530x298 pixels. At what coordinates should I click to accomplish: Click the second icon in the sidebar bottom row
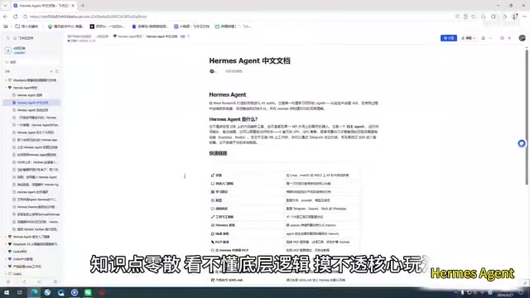click(x=24, y=281)
